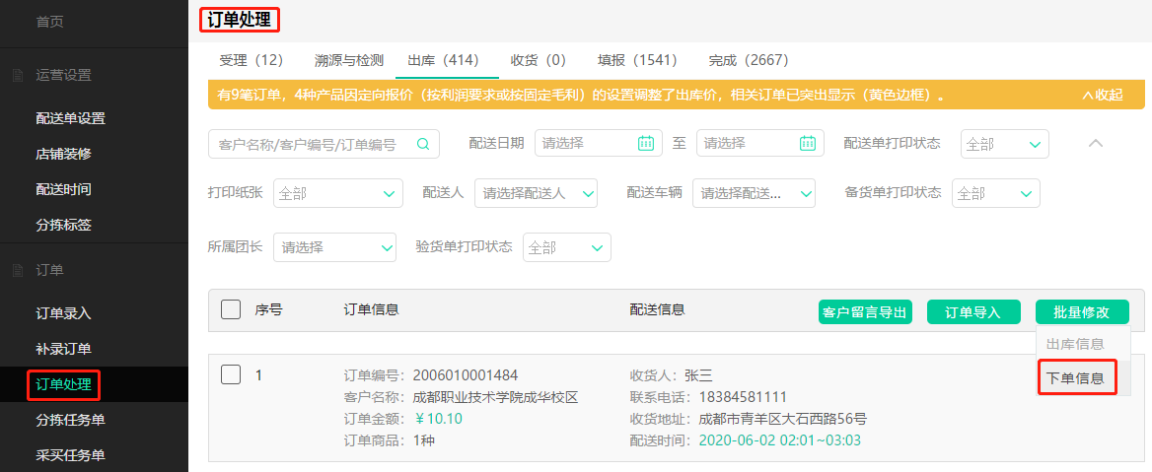
Task: Open the 所属团长 dropdown
Action: [334, 247]
